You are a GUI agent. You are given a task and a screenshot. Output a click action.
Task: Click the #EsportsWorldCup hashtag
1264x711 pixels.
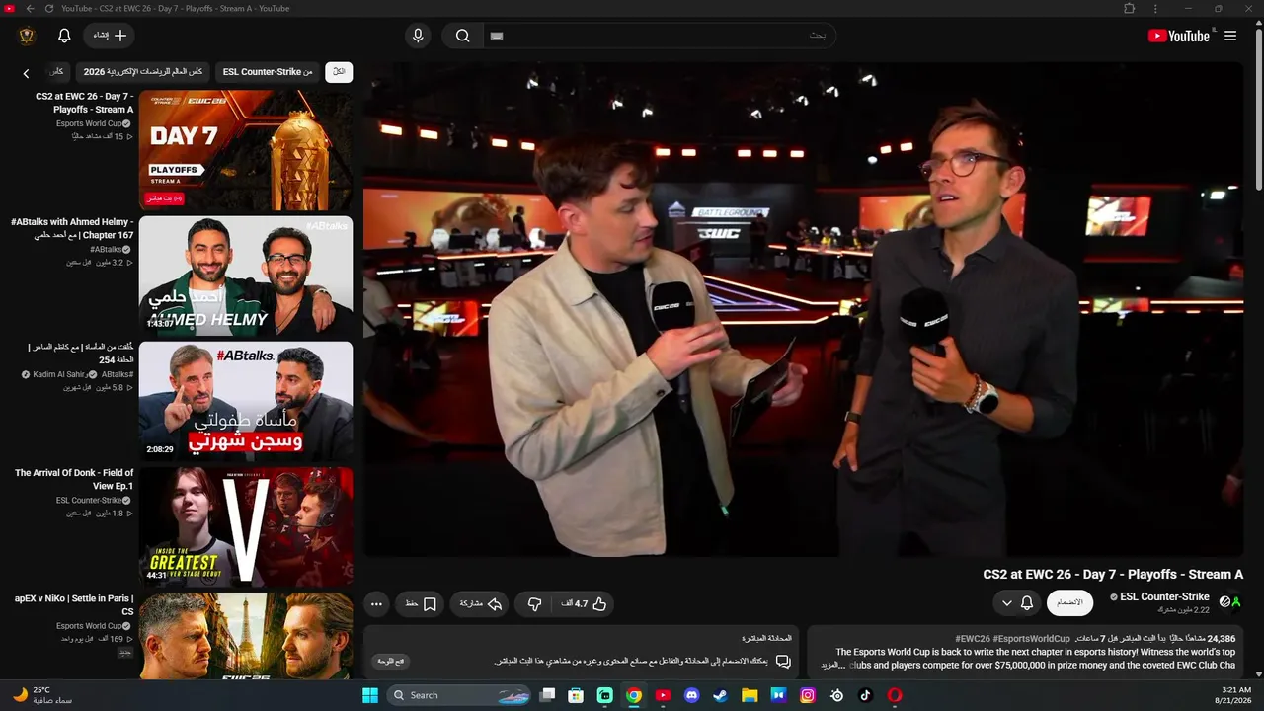[x=1032, y=639]
